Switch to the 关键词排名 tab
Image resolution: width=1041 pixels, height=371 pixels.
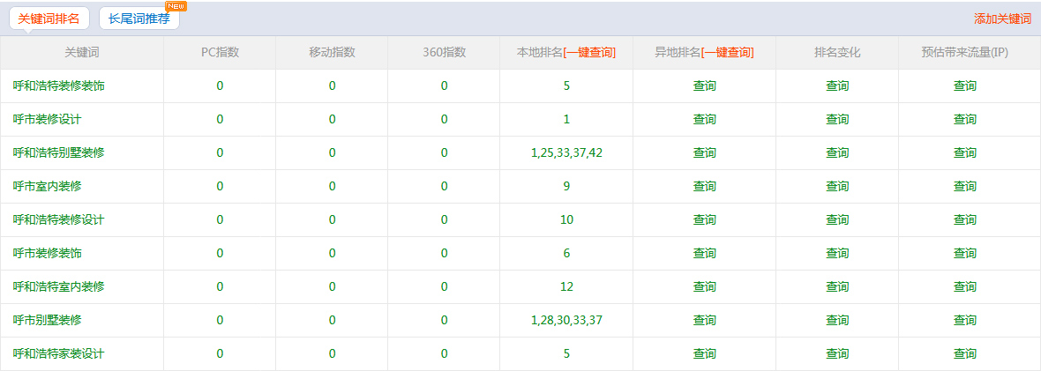pos(49,19)
